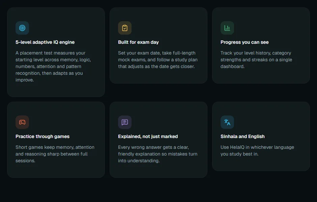317x202 pixels.
Task: Click the green bar chart icon
Action: (x=227, y=28)
